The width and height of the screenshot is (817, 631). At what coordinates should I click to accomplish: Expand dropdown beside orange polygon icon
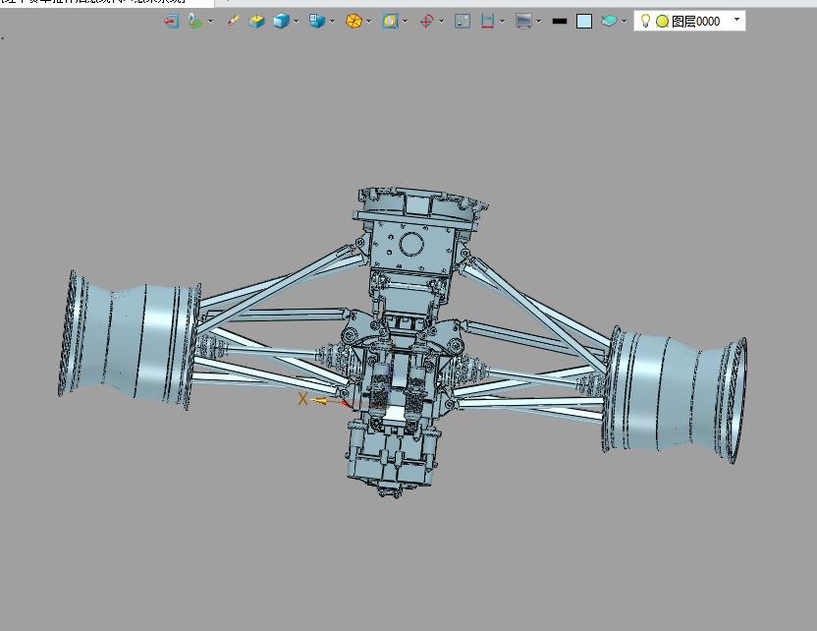pos(369,22)
